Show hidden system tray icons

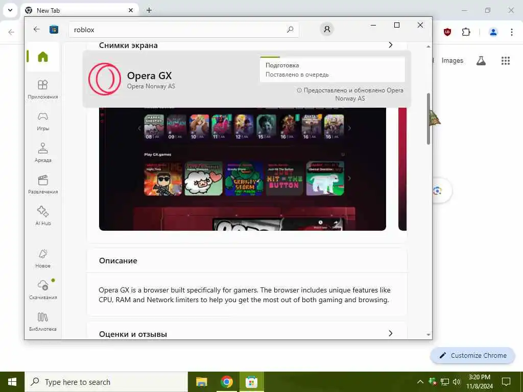(x=420, y=382)
